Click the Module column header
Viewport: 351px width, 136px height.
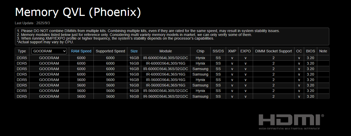click(x=166, y=51)
